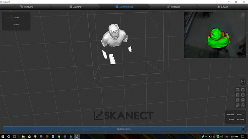Click the box-shaped view icon
This screenshot has height=139, width=248.
(x=243, y=100)
